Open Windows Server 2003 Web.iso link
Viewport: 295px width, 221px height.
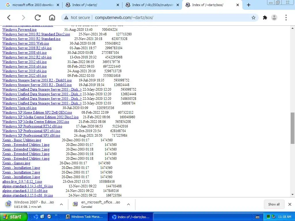pos(26,43)
